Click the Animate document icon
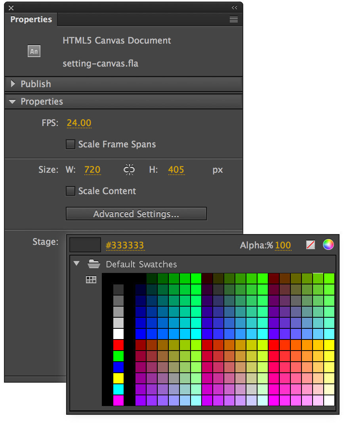351x429 pixels. (34, 51)
